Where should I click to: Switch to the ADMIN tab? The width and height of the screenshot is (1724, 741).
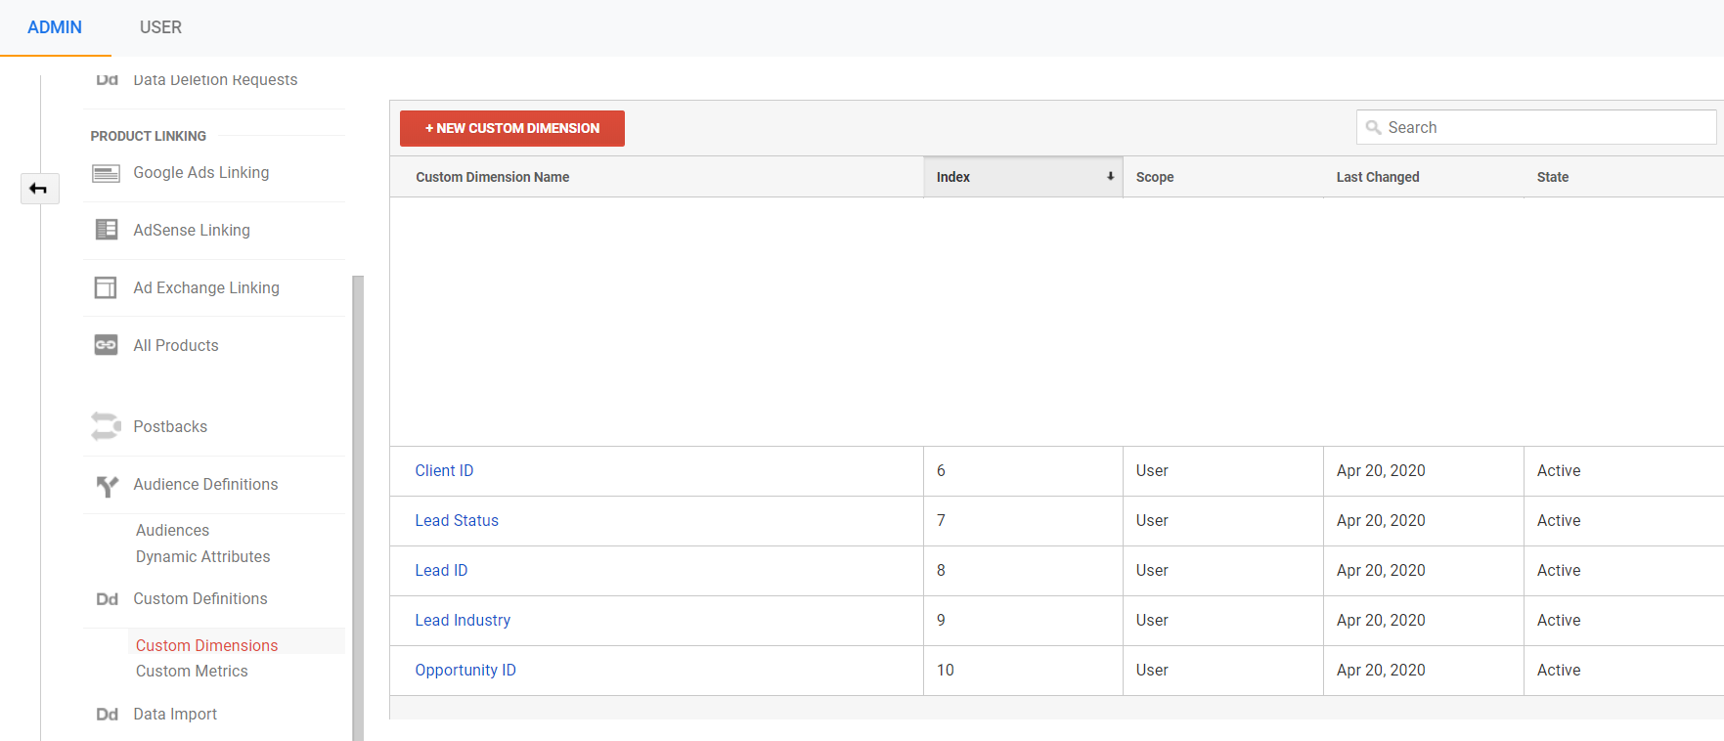point(55,27)
